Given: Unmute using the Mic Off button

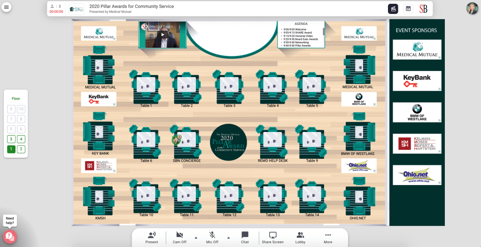Looking at the screenshot, I should click(x=212, y=237).
